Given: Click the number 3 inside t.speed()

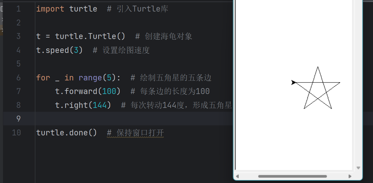Looking at the screenshot, I should 76,50.
